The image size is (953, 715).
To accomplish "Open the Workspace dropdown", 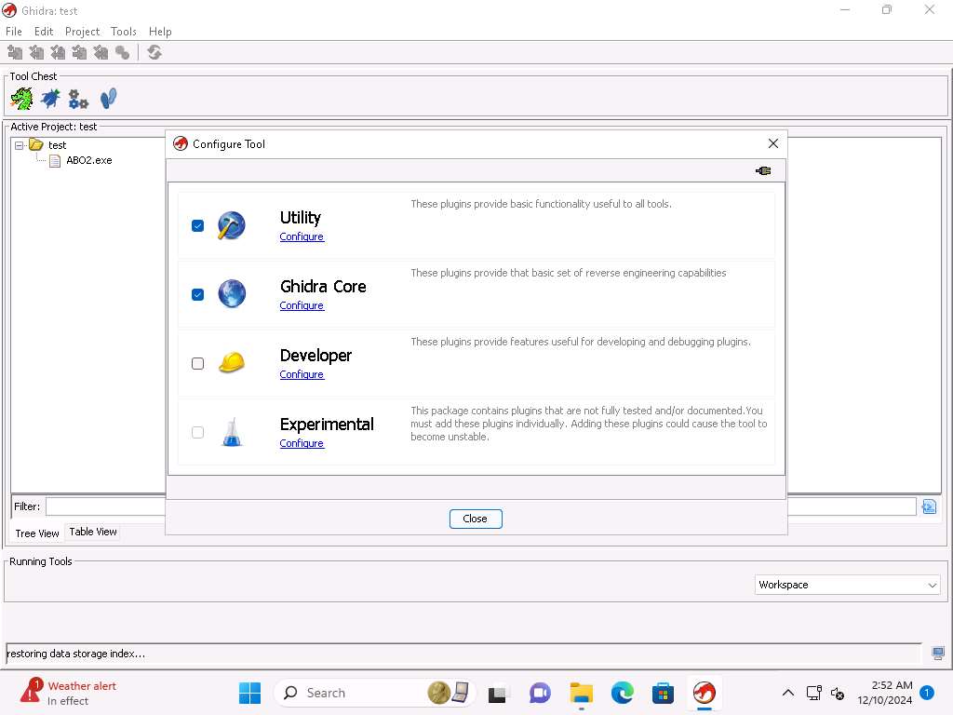I will pyautogui.click(x=847, y=585).
